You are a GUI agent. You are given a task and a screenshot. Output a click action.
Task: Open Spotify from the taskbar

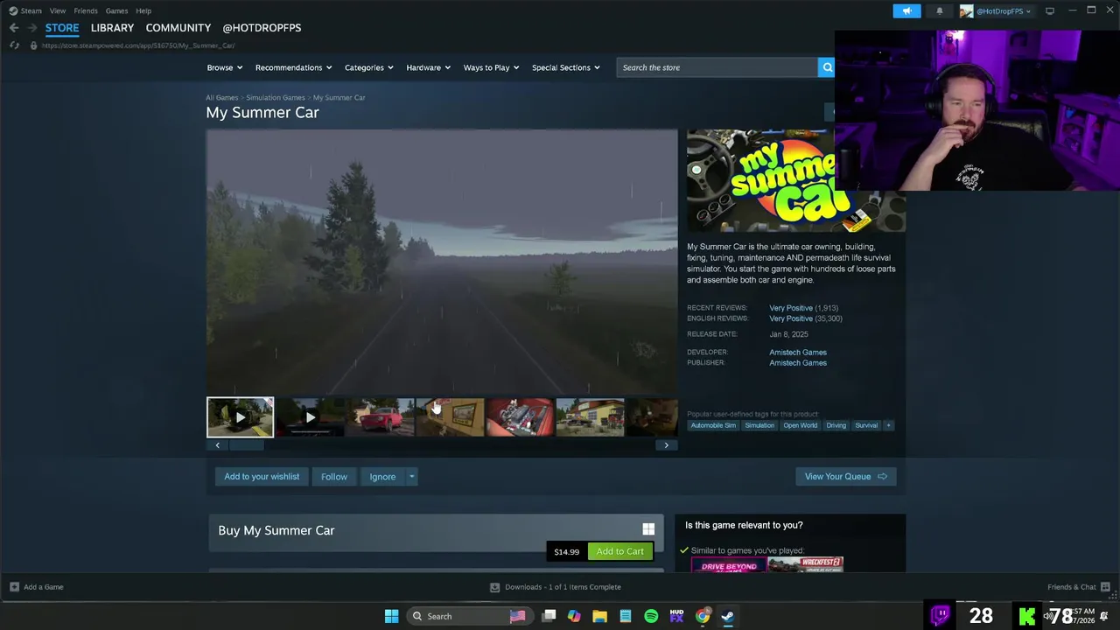[651, 616]
